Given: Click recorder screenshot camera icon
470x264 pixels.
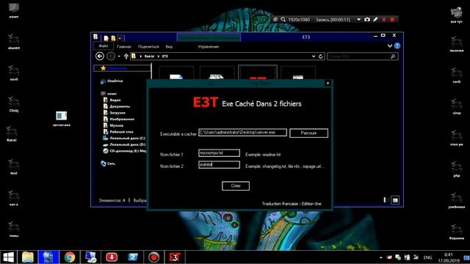Looking at the screenshot, I should click(367, 20).
